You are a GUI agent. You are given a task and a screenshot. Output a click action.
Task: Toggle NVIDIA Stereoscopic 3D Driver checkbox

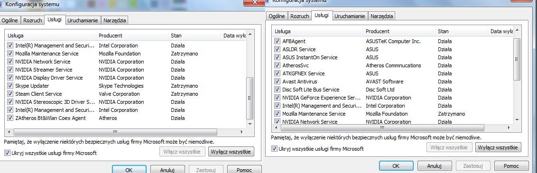[10, 102]
